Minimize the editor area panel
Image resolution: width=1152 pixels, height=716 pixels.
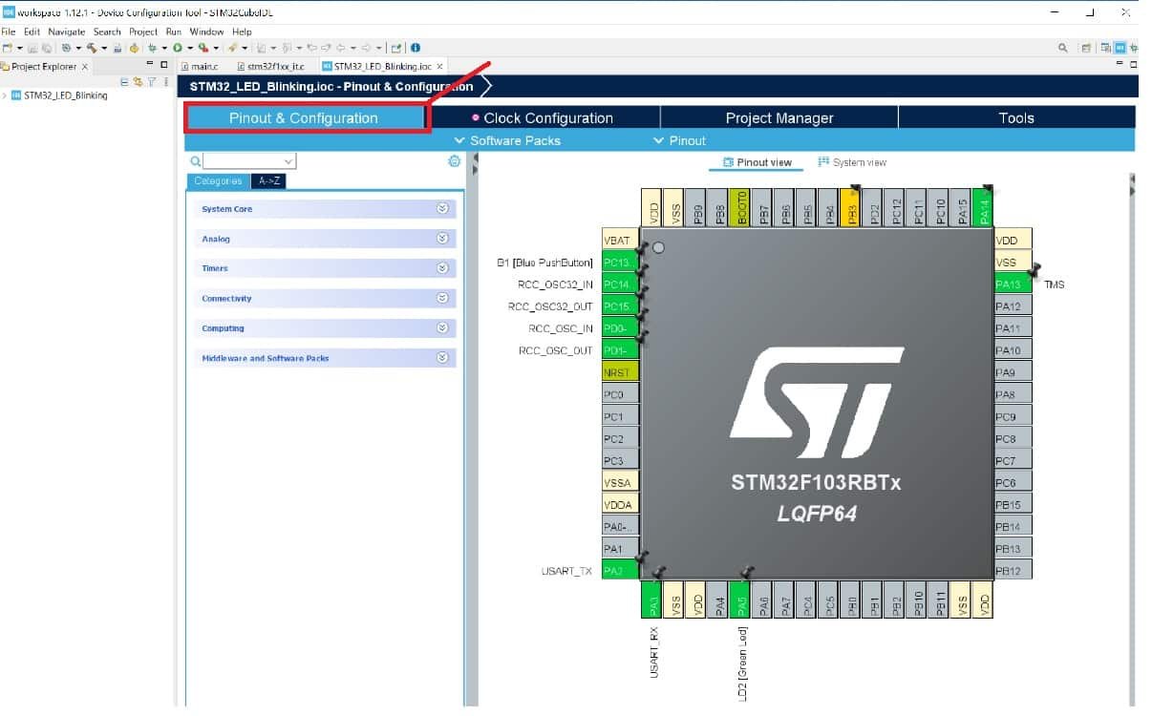click(x=1120, y=65)
